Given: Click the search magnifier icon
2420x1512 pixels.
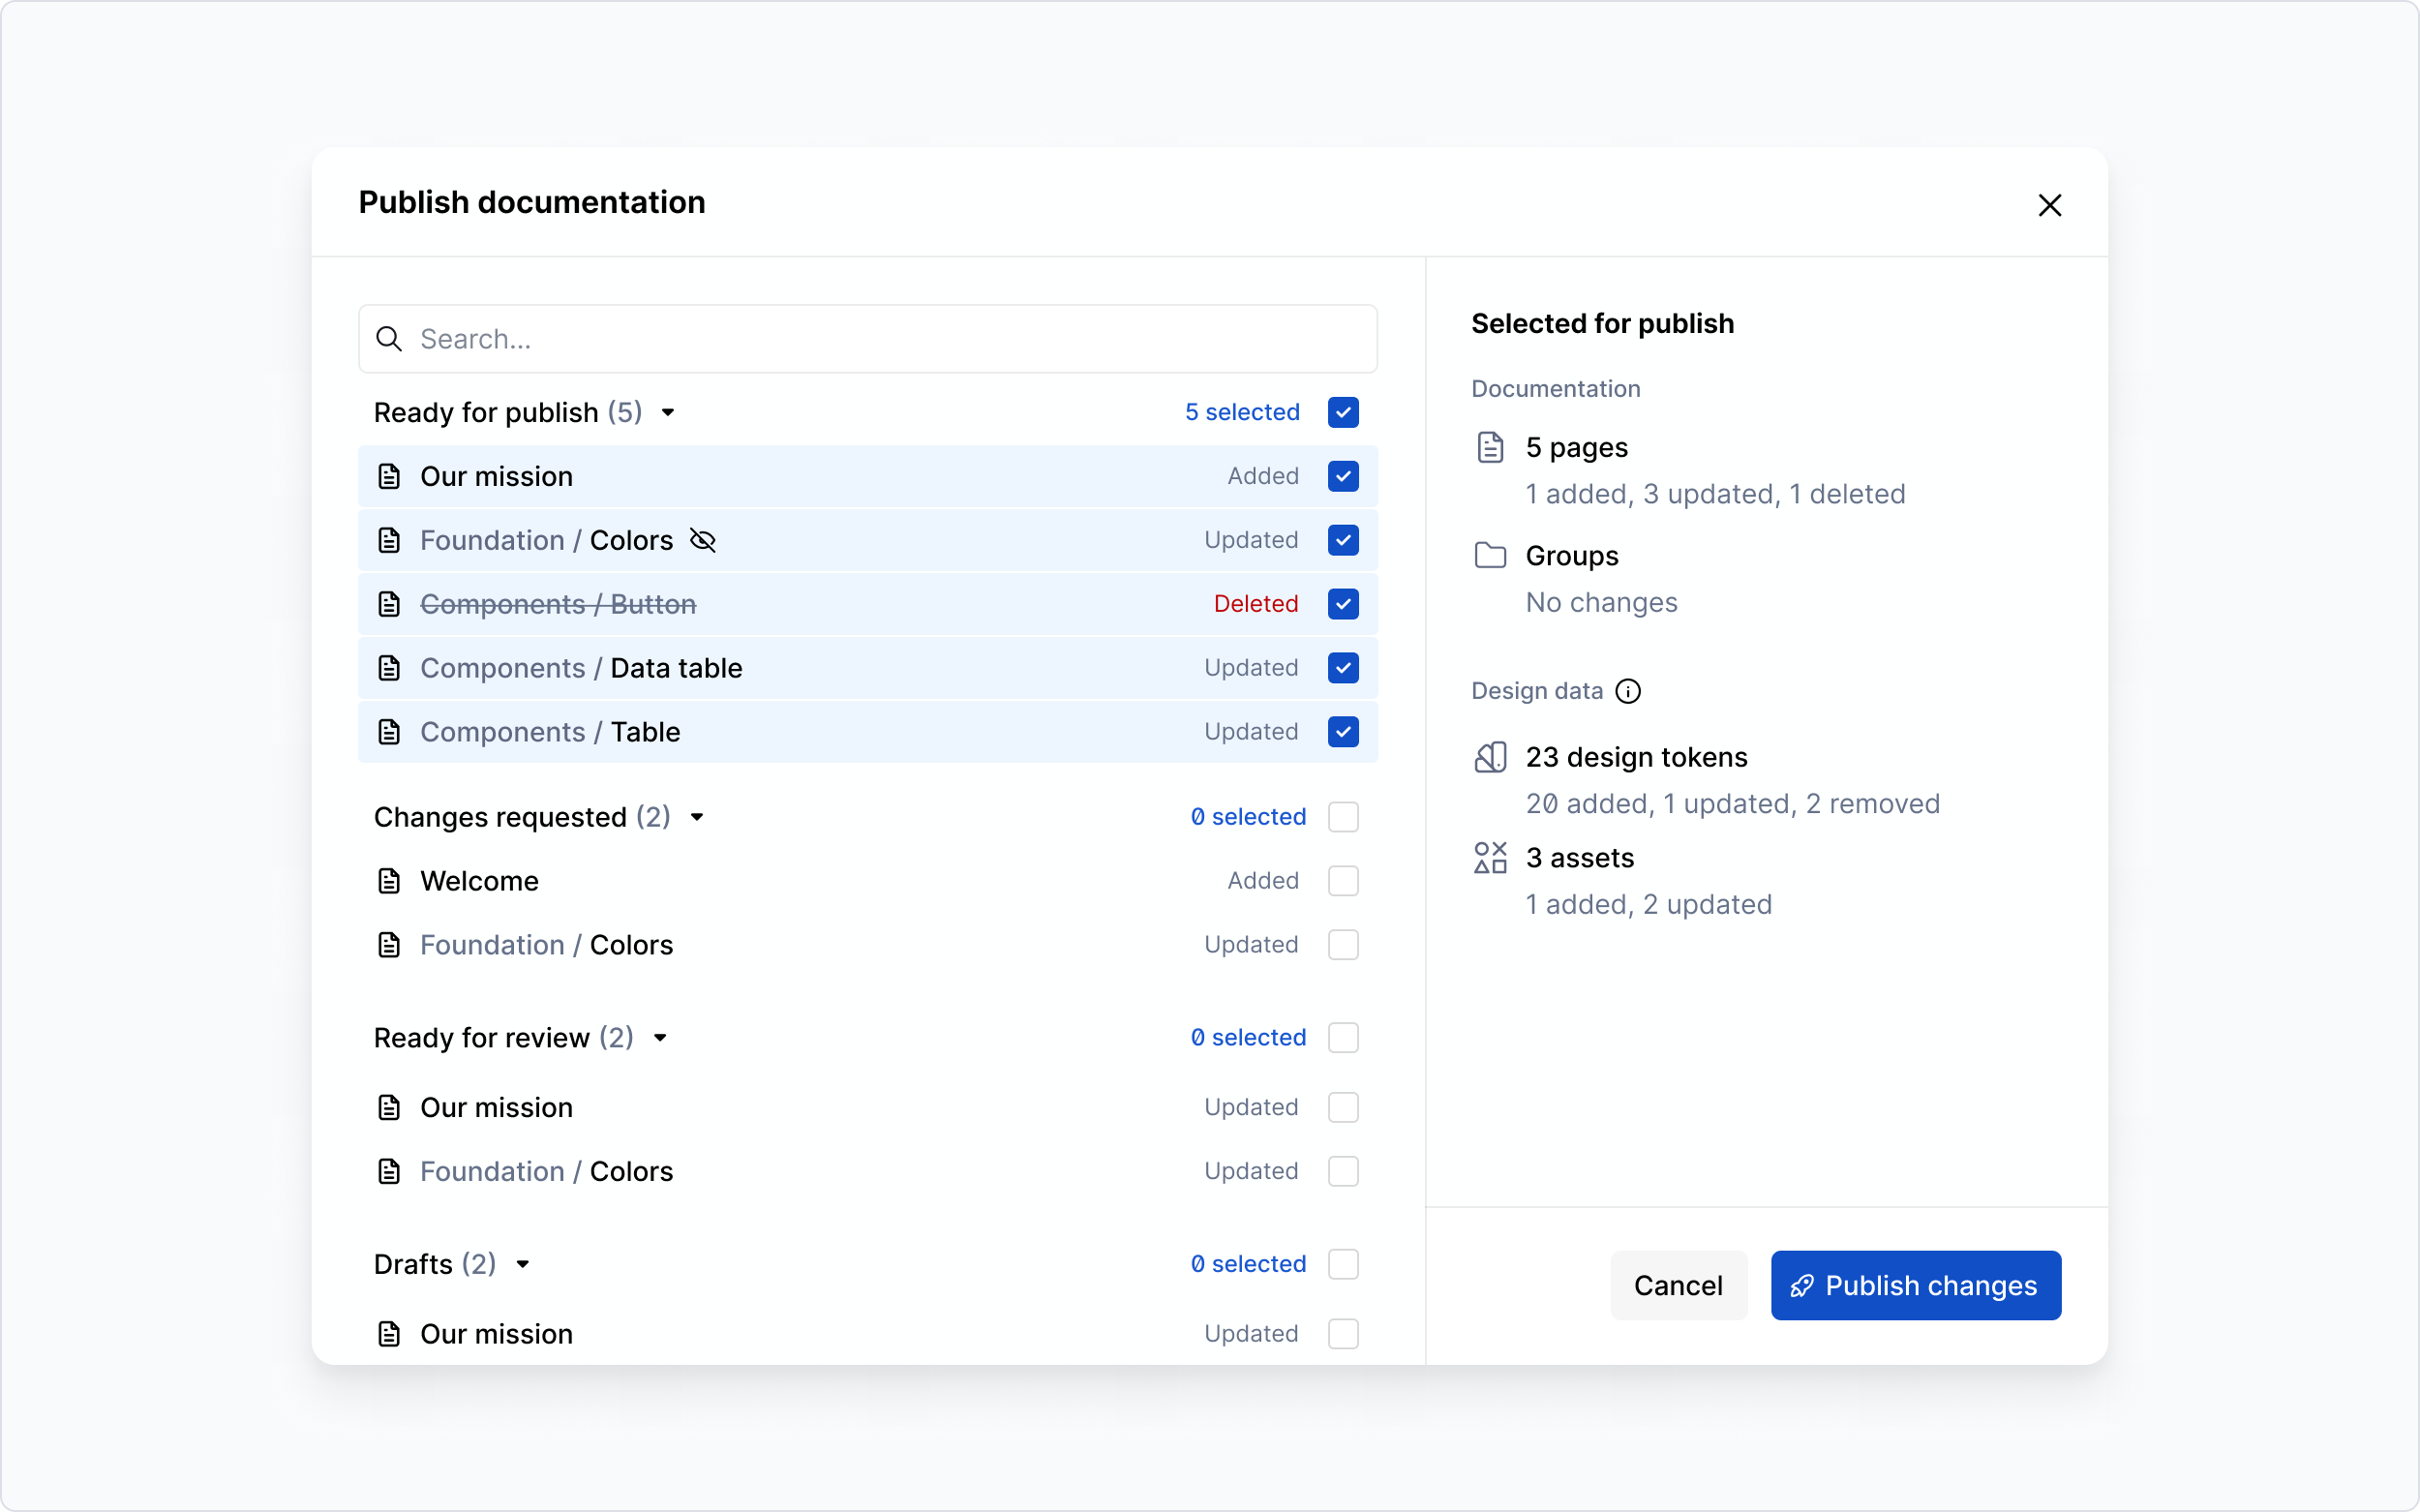Looking at the screenshot, I should pos(390,339).
